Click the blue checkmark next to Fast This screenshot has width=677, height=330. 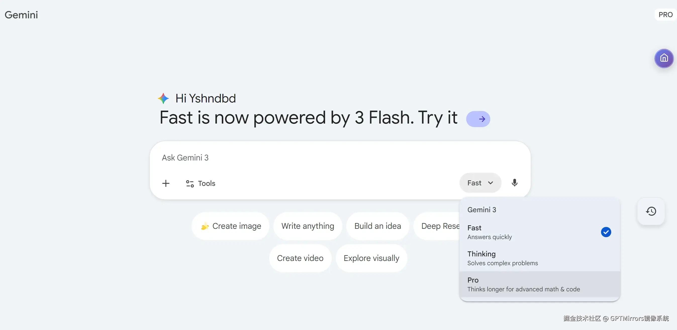606,232
